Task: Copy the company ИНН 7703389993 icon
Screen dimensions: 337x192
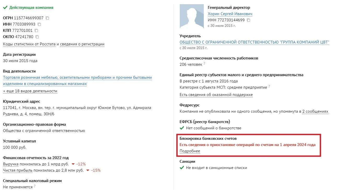Action: [x=39, y=24]
